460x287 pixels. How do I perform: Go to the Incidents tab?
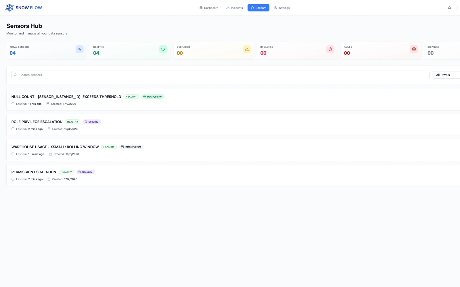tap(235, 8)
